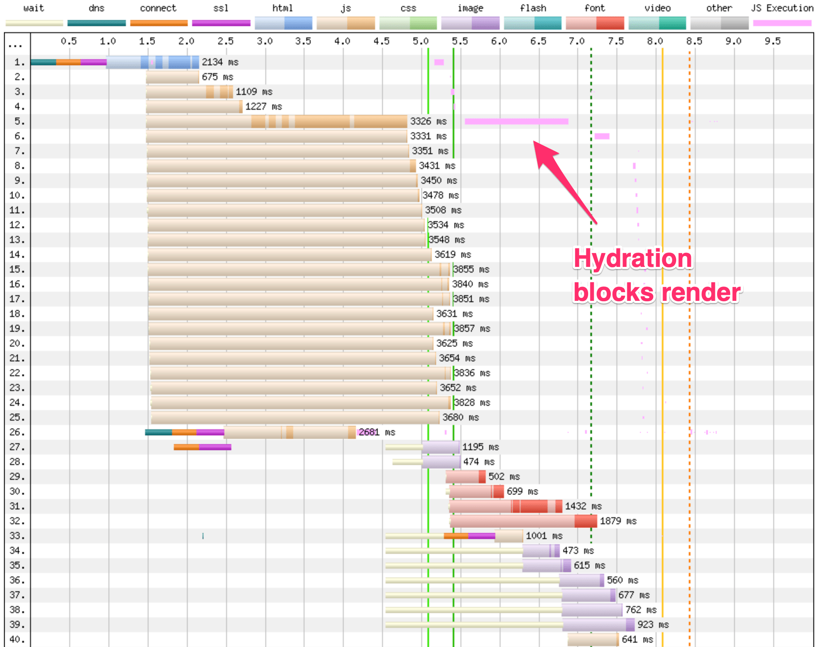Image resolution: width=819 pixels, height=647 pixels.
Task: Click the 'Hydration blocks render' annotation text
Action: point(657,275)
